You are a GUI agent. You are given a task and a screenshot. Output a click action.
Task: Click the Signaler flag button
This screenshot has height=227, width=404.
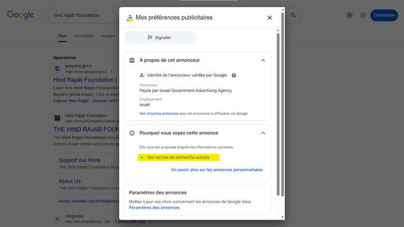160,38
